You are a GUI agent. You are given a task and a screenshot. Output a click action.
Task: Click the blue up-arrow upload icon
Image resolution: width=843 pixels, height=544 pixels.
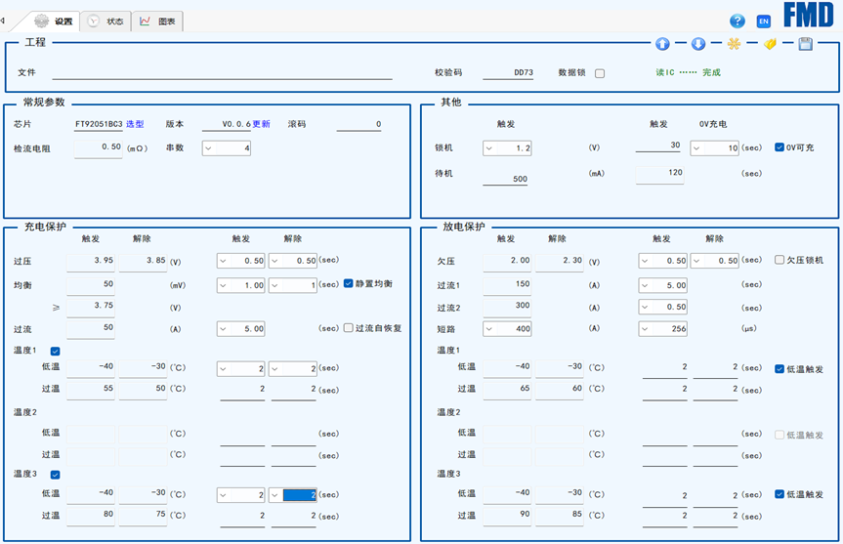click(x=662, y=44)
